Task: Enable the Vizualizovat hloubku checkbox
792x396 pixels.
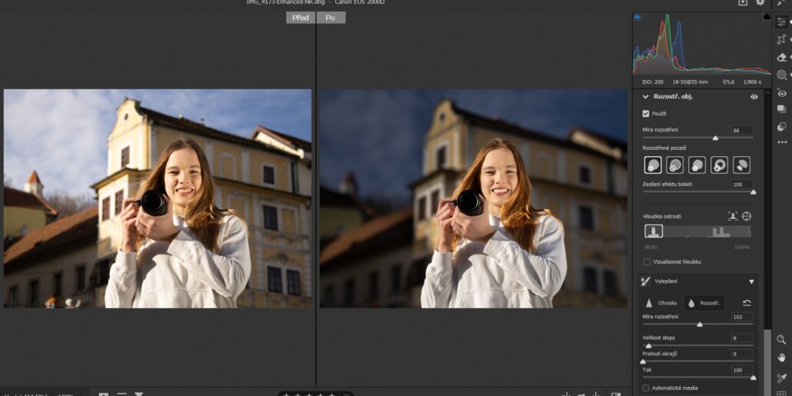Action: (x=647, y=261)
